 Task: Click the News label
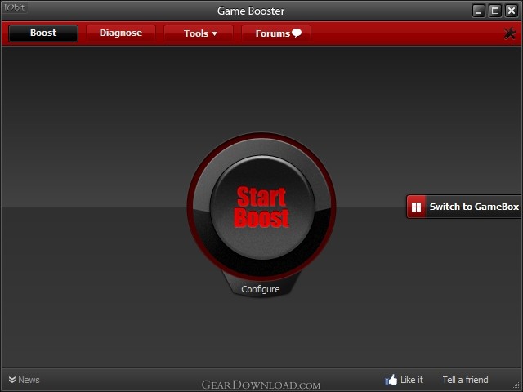click(x=29, y=380)
